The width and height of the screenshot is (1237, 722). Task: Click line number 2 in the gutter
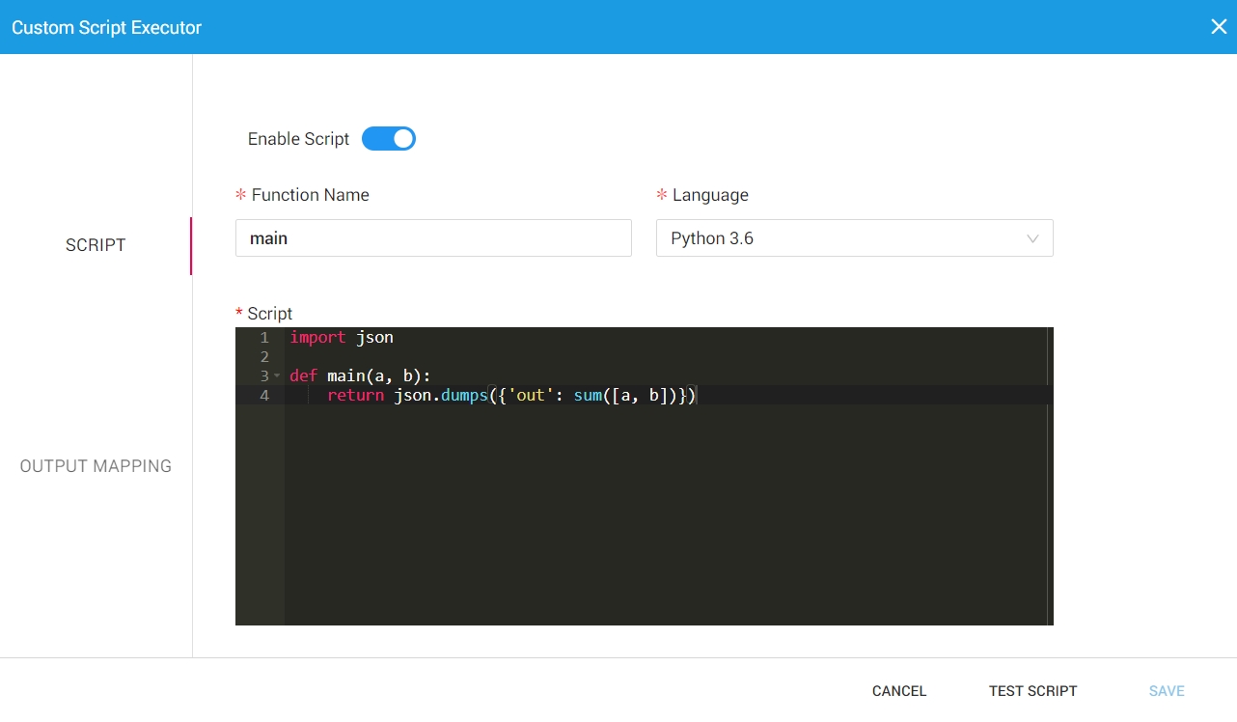click(263, 357)
